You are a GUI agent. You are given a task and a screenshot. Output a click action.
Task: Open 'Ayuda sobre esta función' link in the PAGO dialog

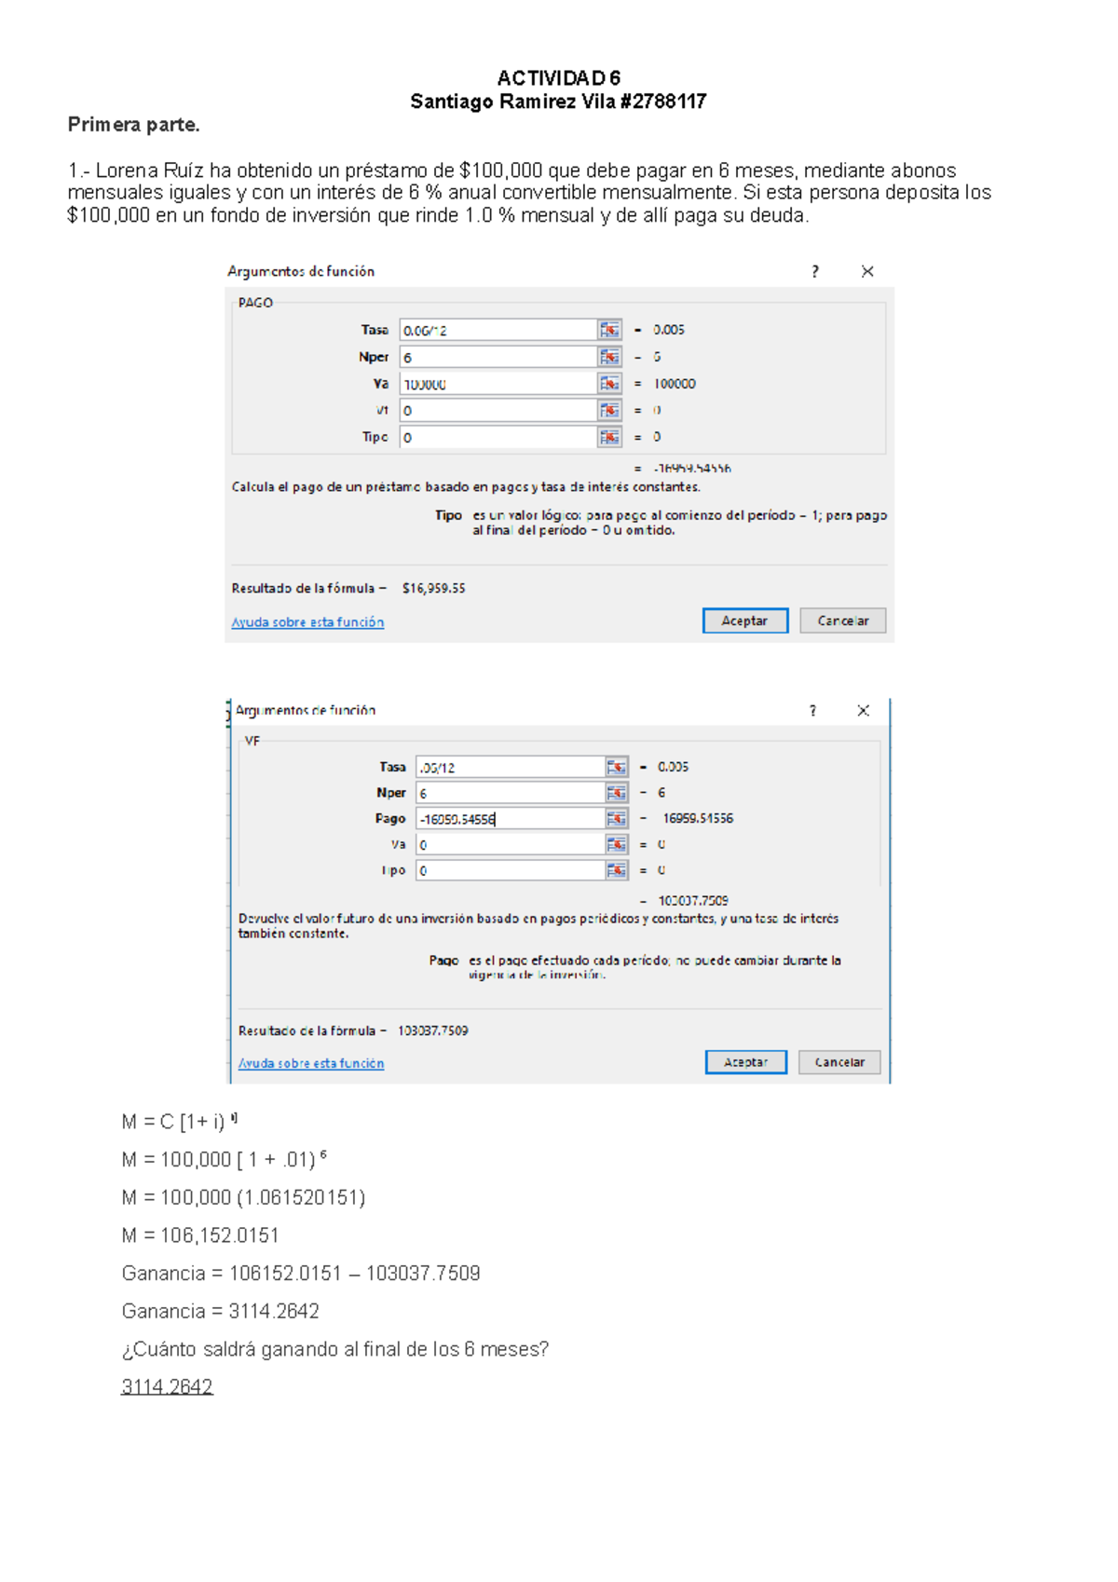tap(307, 622)
